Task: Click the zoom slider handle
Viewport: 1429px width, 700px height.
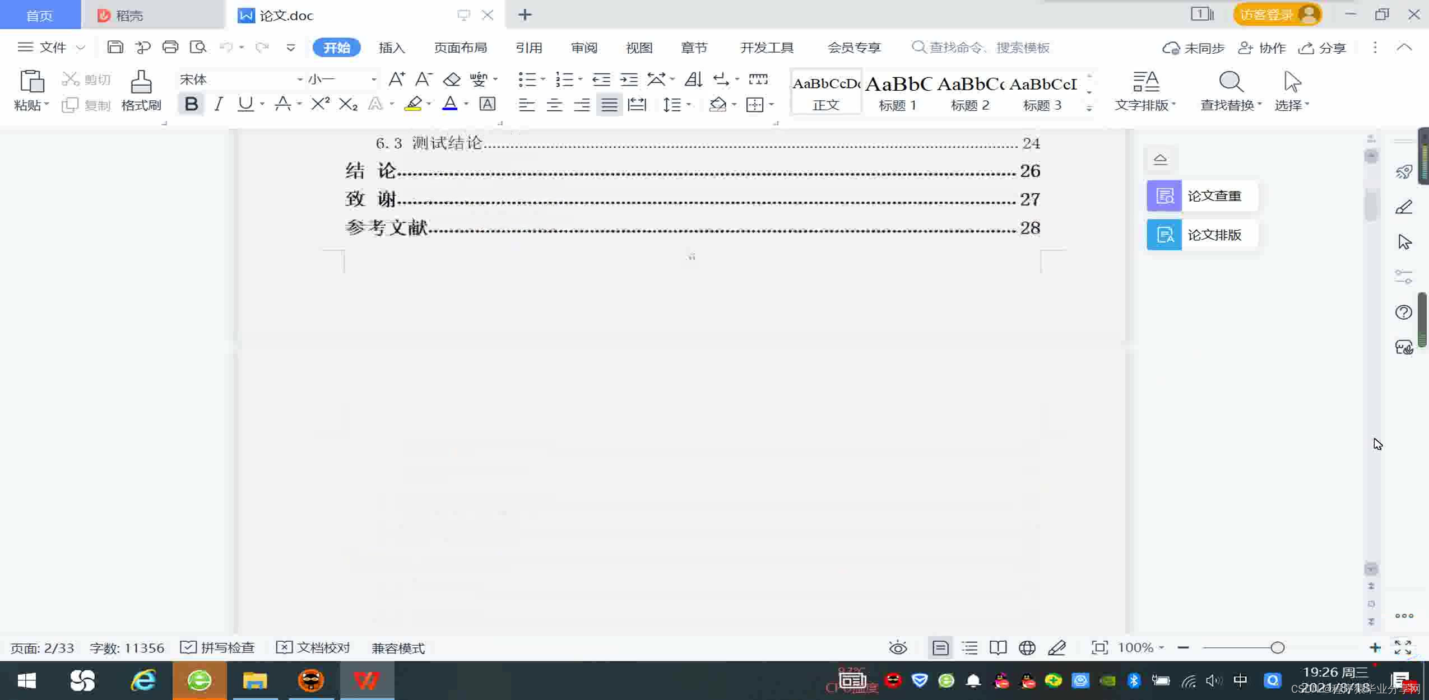Action: [x=1277, y=648]
